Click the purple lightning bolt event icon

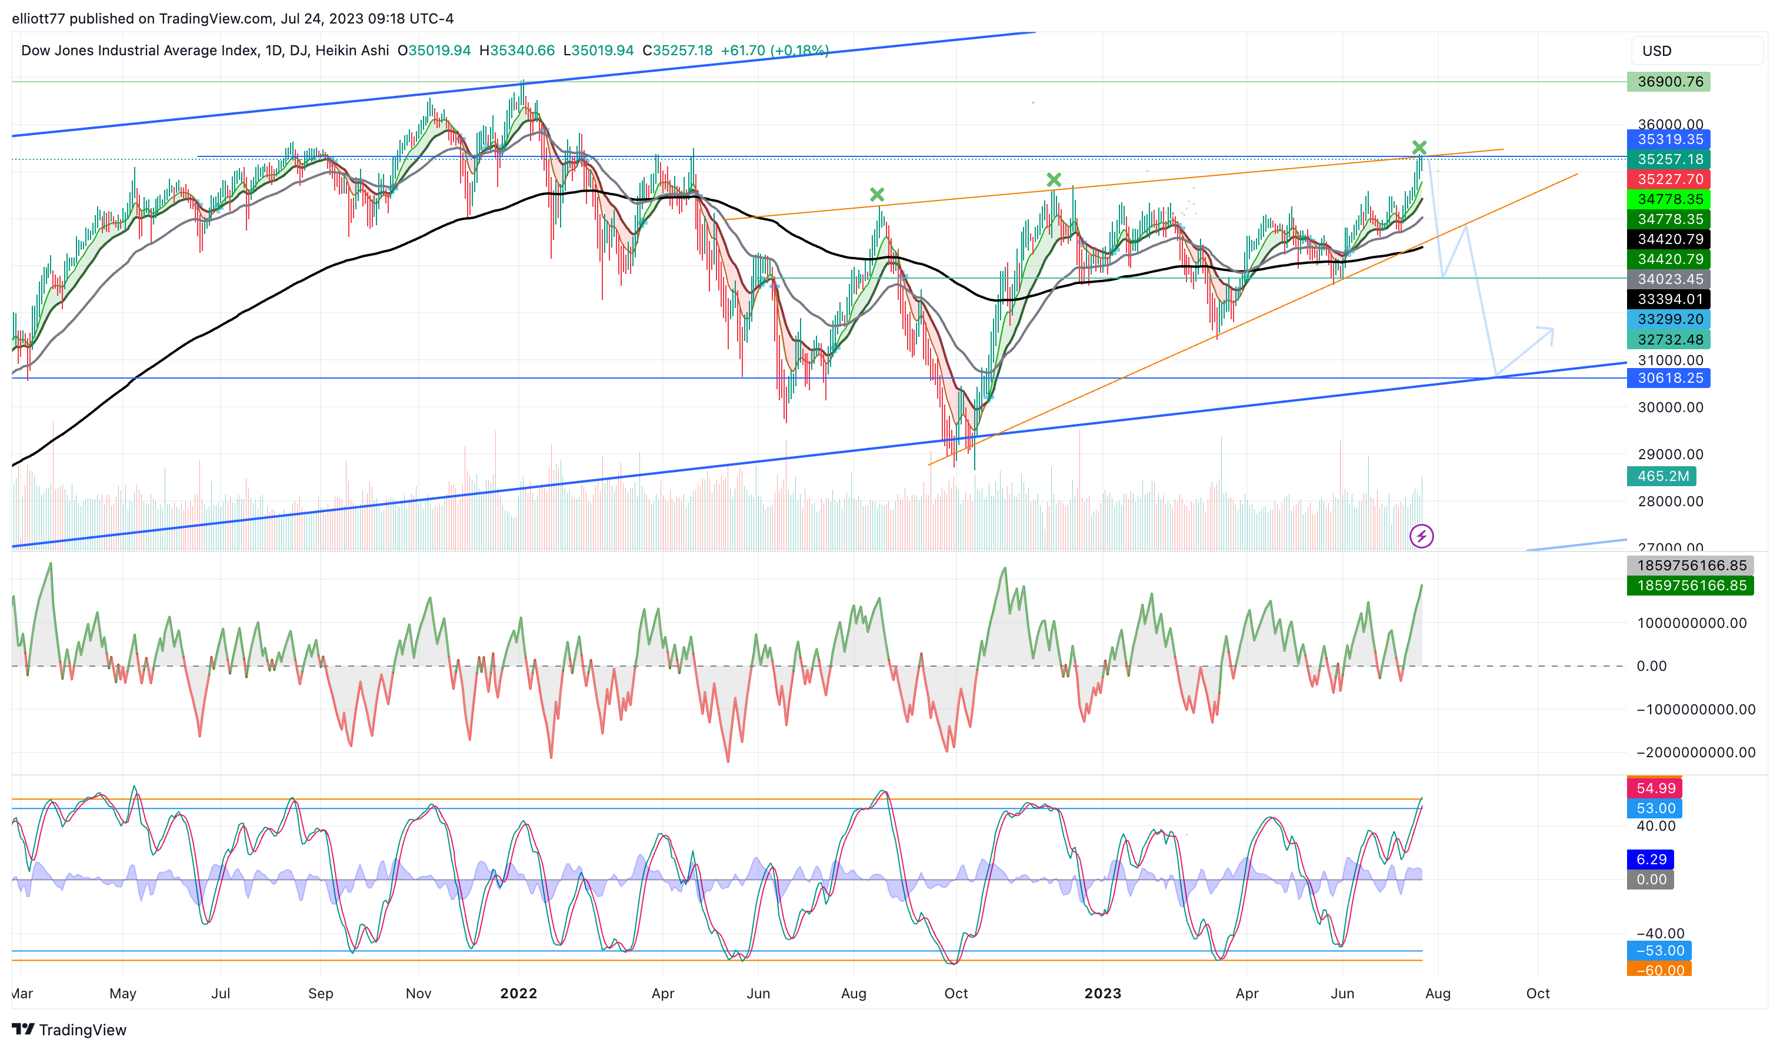click(1421, 536)
